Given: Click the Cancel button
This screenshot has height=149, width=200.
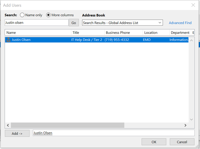Looking at the screenshot, I should [x=182, y=142].
